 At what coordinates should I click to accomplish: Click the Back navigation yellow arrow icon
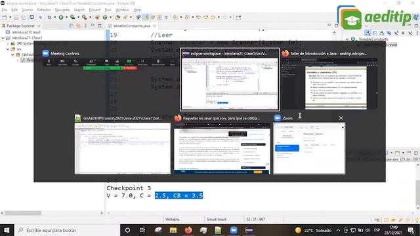(213, 18)
